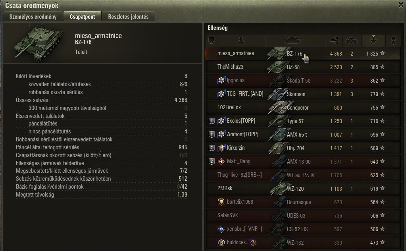
Task: Select the TheMichu23 BZ-68 row
Action: tap(303, 67)
